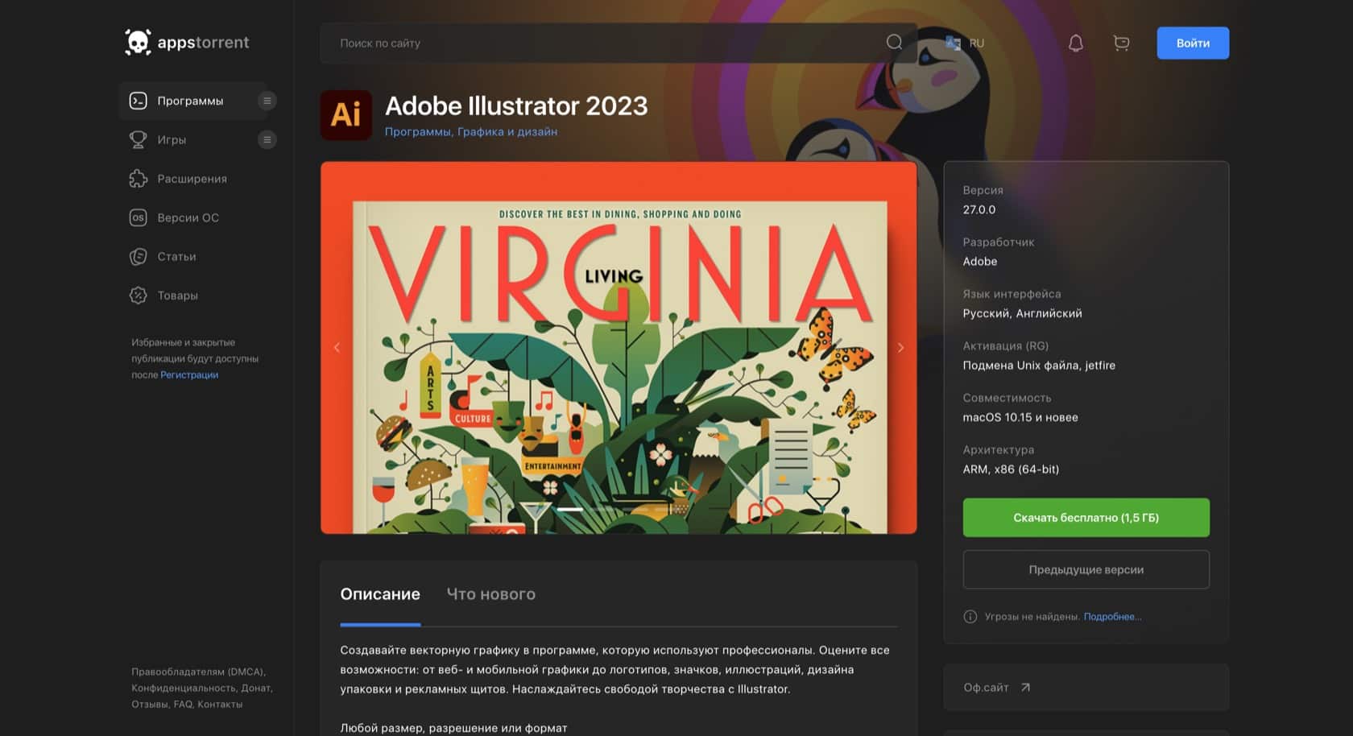Click the Программы terminal icon
Screen dimensions: 1353x736
point(139,101)
